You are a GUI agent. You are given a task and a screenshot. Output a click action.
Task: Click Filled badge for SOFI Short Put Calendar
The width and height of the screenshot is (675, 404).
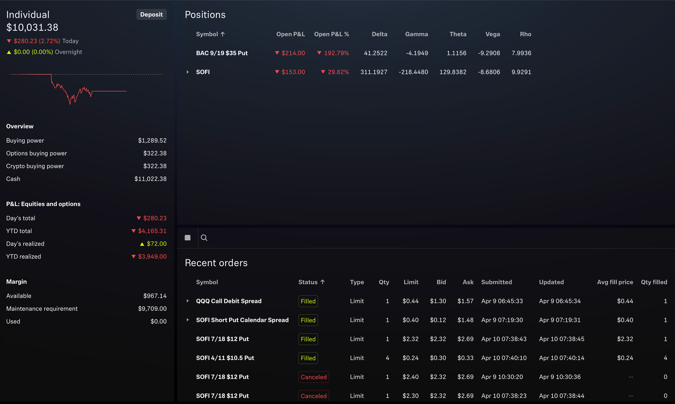[x=308, y=320]
